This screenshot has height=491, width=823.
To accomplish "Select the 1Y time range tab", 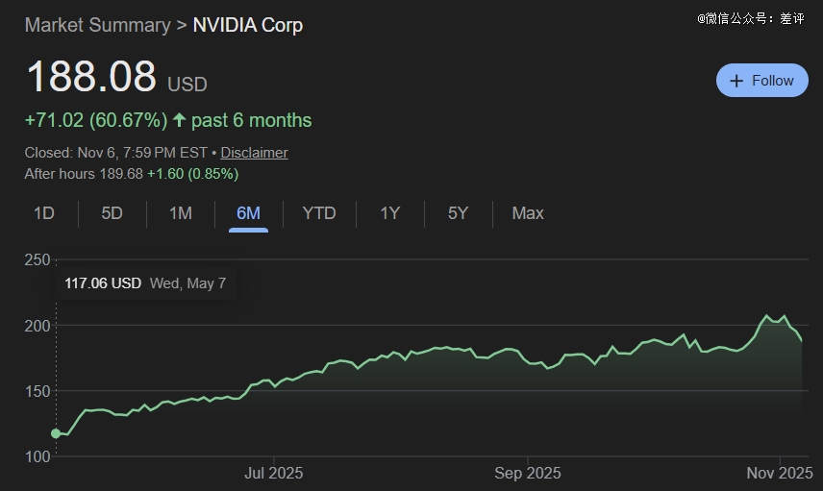I will 389,213.
